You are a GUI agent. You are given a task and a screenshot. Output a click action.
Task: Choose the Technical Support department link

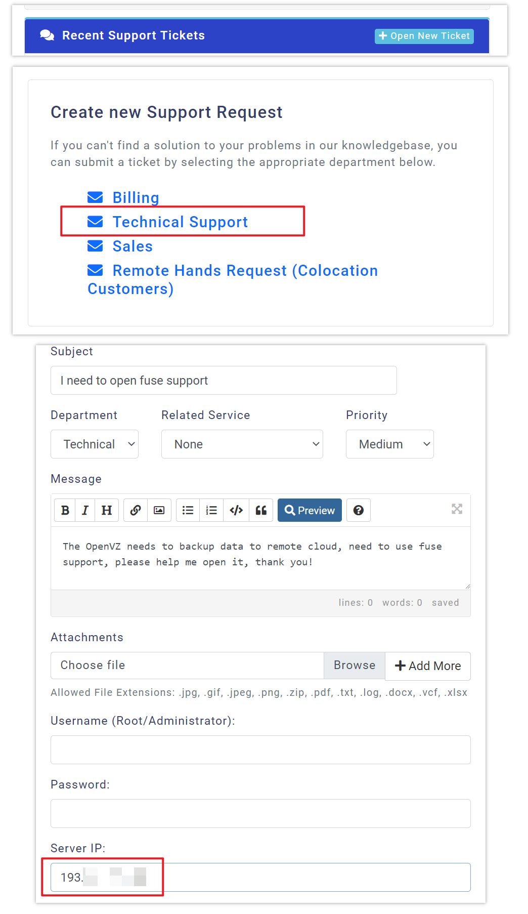click(180, 222)
